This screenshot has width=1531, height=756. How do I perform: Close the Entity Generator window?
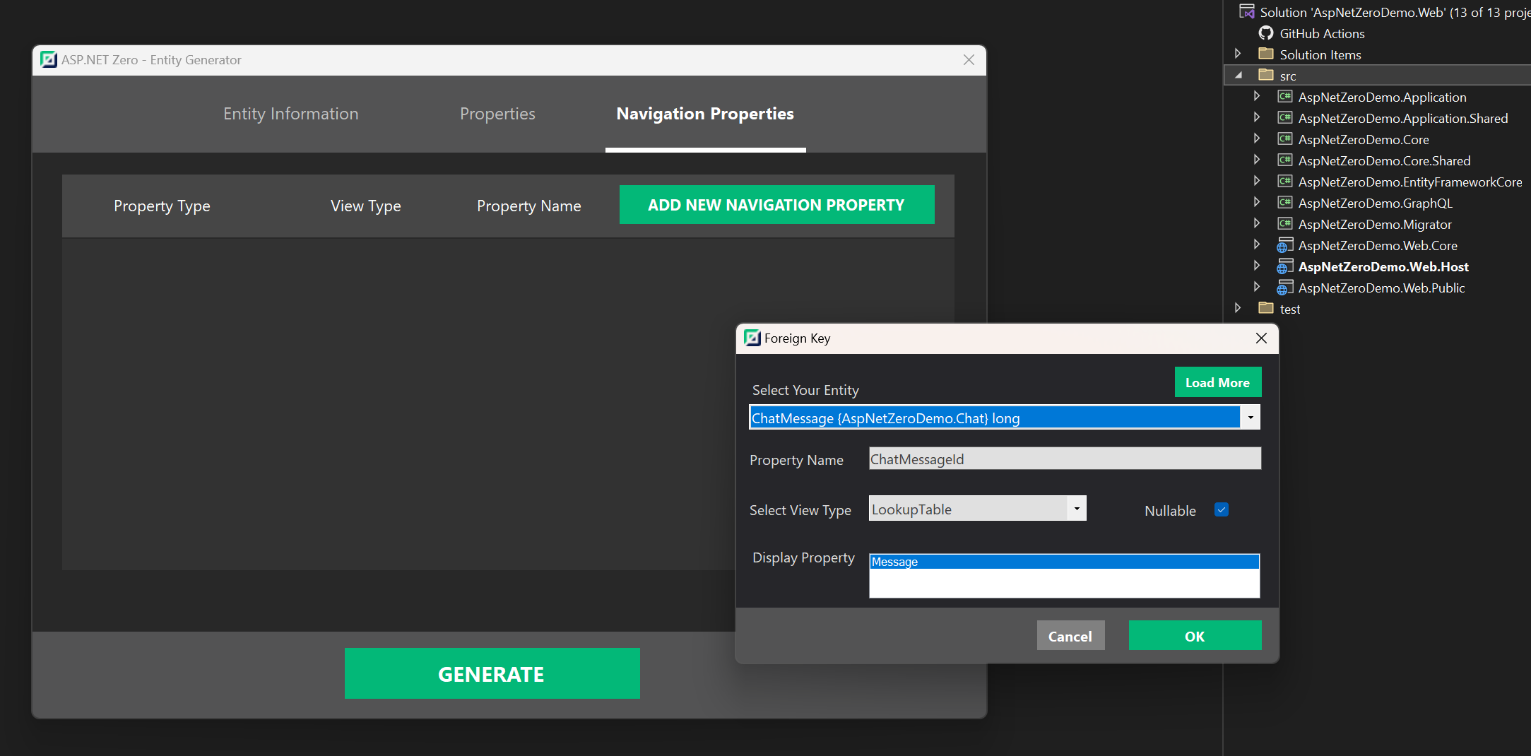coord(969,60)
